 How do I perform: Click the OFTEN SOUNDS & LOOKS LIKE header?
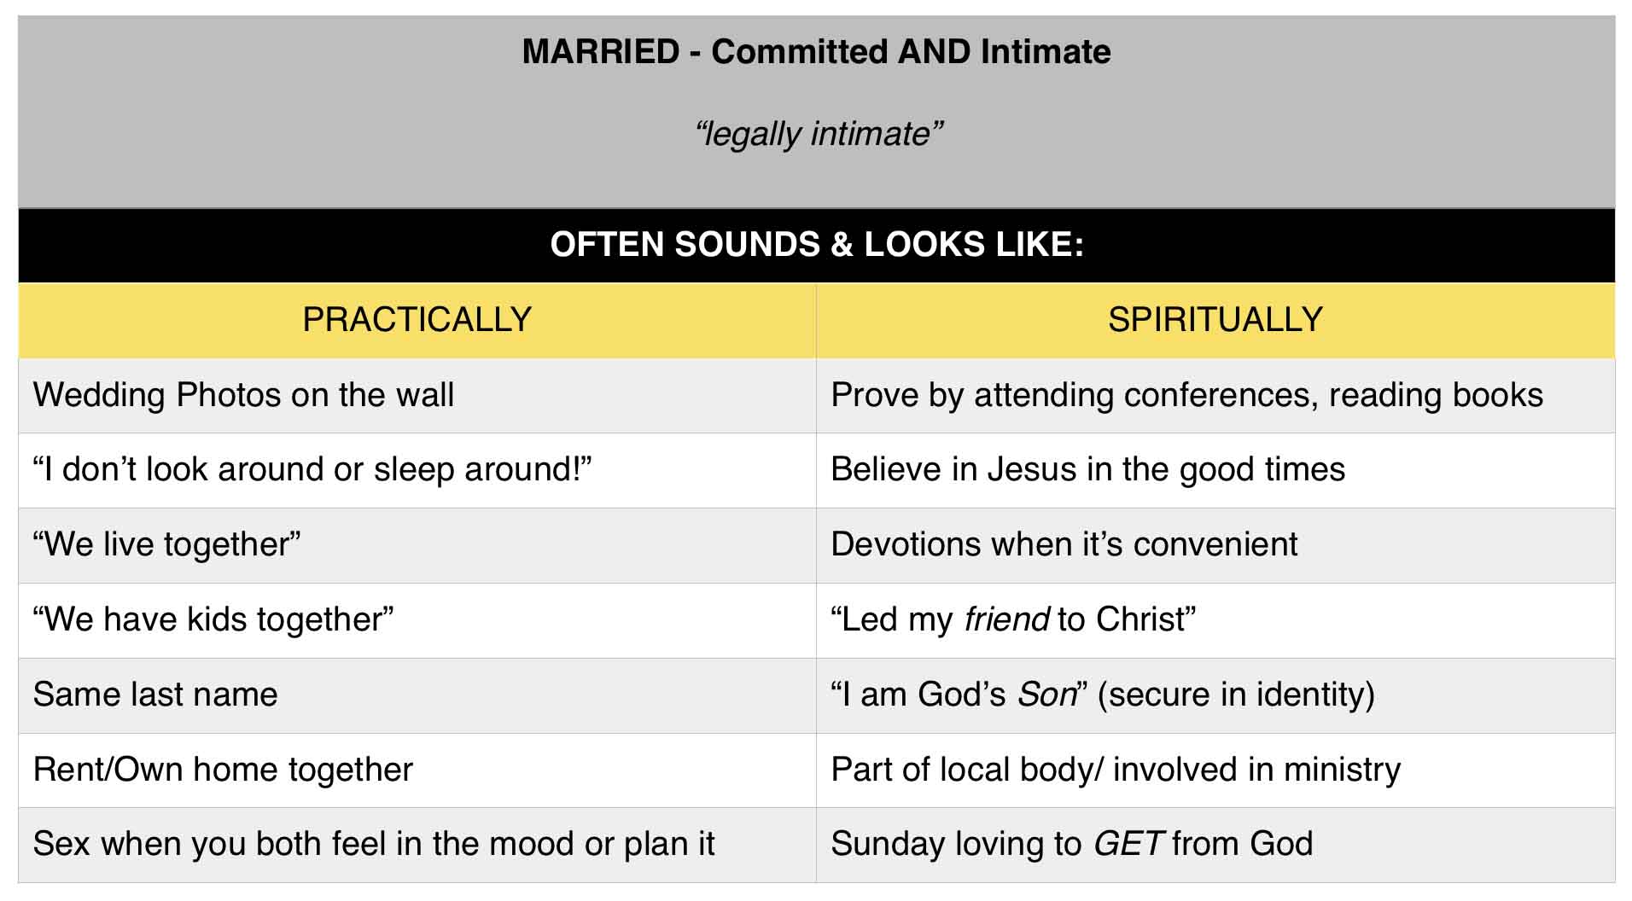point(817,245)
